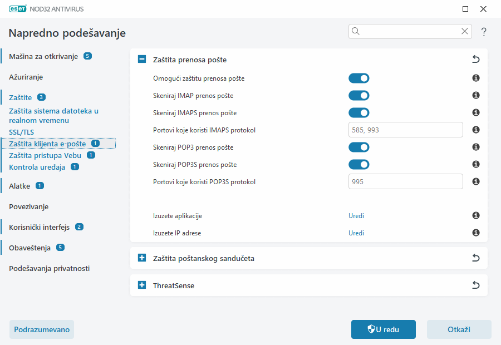Turn off Skeniraj POP3S prenos pošte
Viewport: 501px width, 345px height.
(x=359, y=165)
